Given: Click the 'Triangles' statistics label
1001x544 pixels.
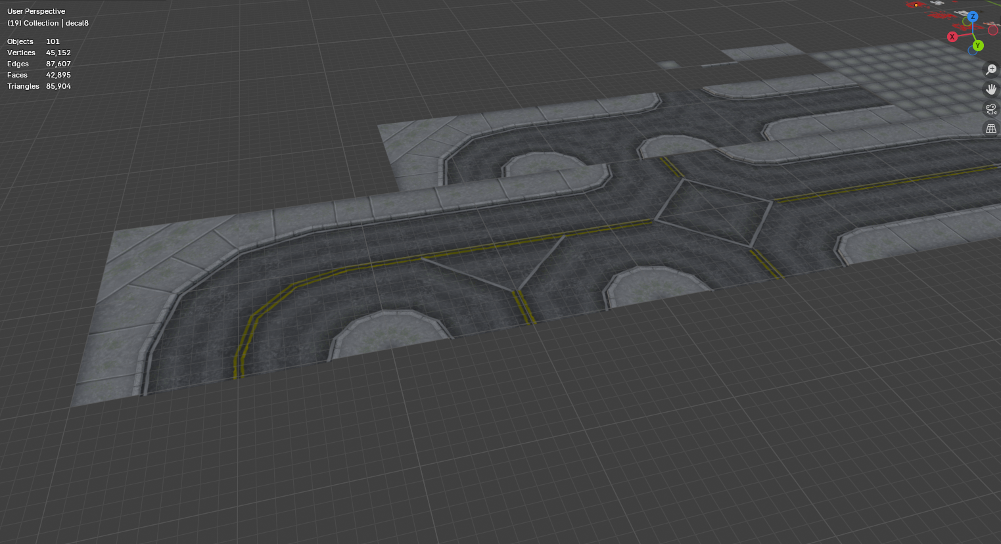Looking at the screenshot, I should (23, 86).
